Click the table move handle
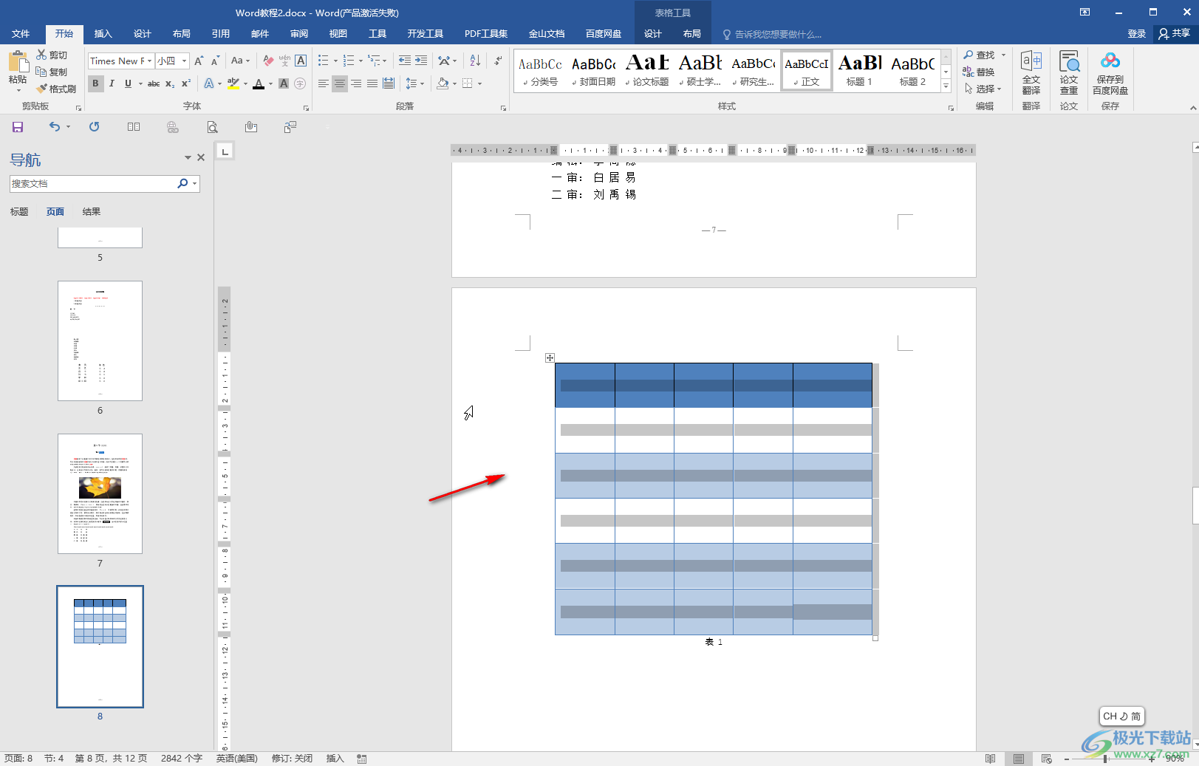The image size is (1199, 766). (550, 358)
